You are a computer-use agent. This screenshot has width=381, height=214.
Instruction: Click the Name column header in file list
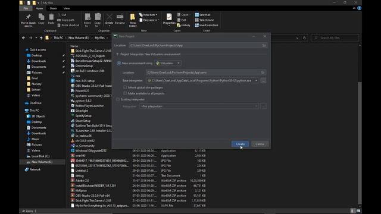click(x=74, y=46)
